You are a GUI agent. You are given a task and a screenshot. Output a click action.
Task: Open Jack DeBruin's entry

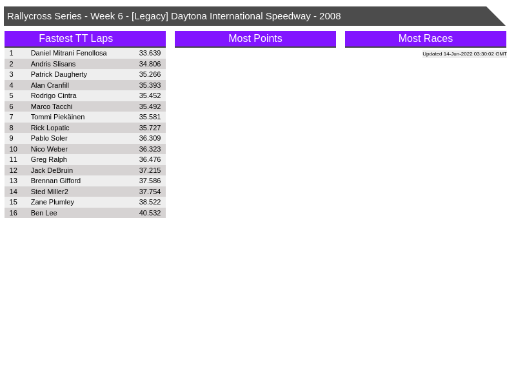tap(52, 170)
